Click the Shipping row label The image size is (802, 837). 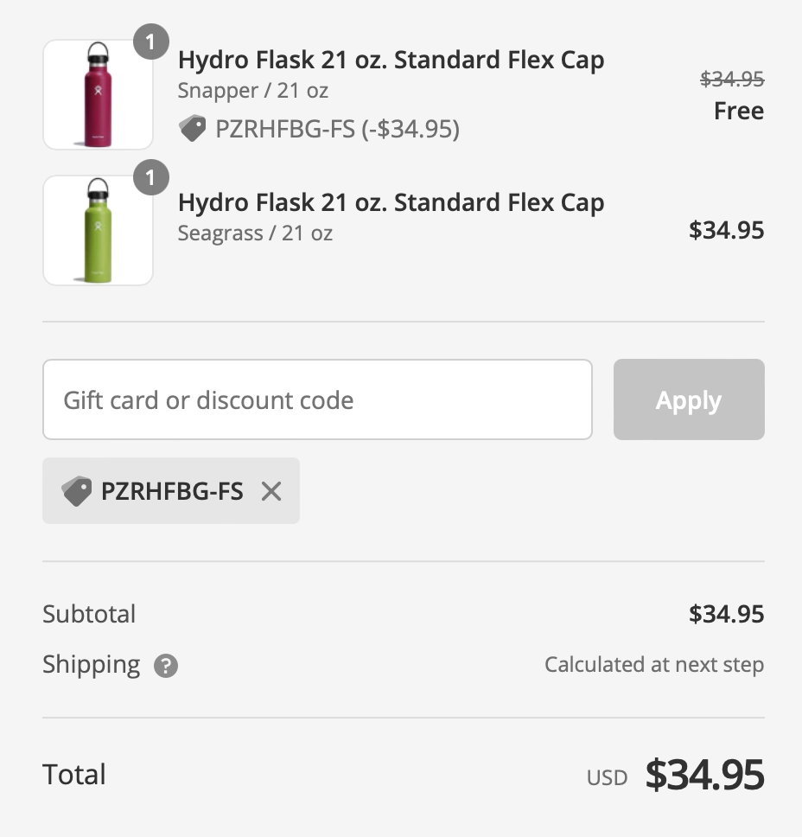click(92, 665)
